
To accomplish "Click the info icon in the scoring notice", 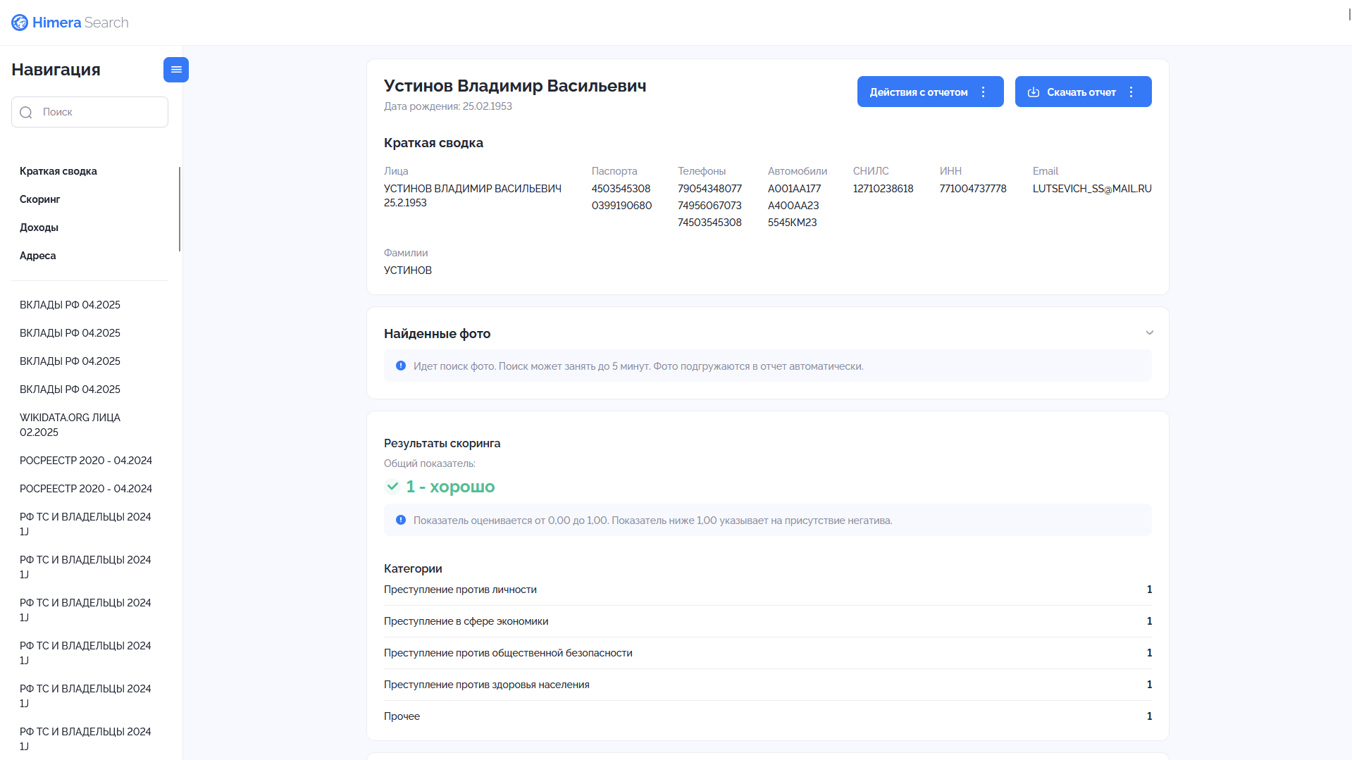I will [401, 520].
